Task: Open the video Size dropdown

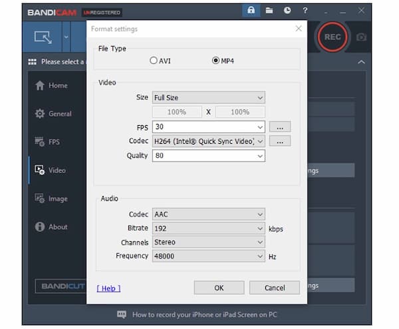Action: [x=208, y=98]
